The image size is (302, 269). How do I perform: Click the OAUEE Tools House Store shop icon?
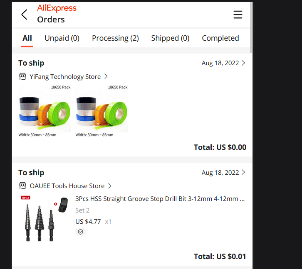click(x=22, y=186)
